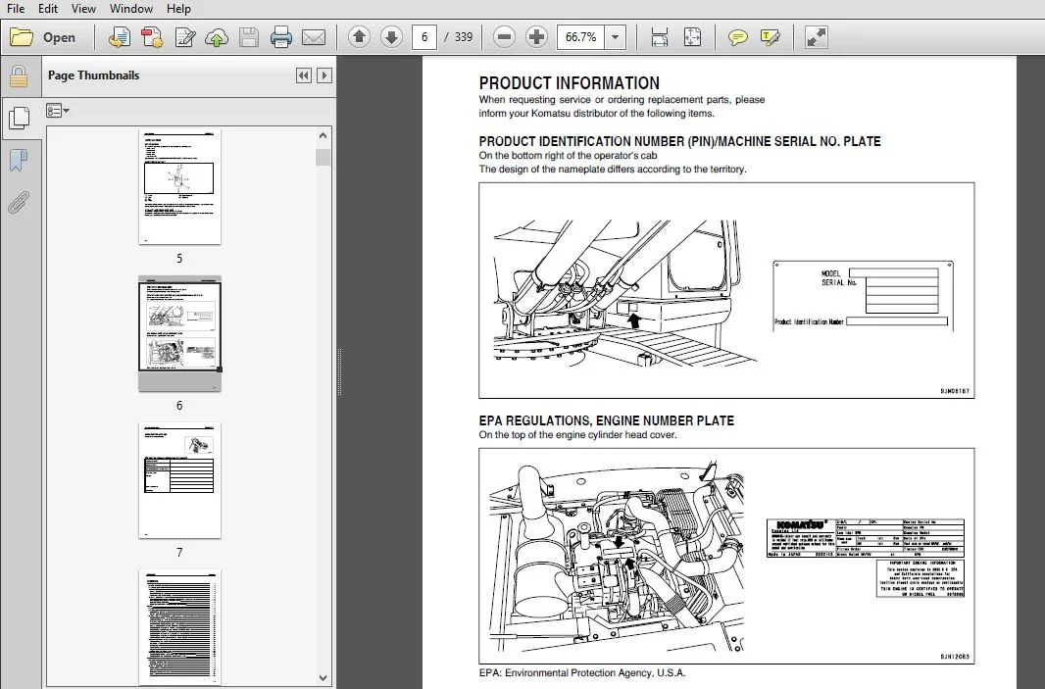Click the Open folder button
1045x689 pixels.
43,37
